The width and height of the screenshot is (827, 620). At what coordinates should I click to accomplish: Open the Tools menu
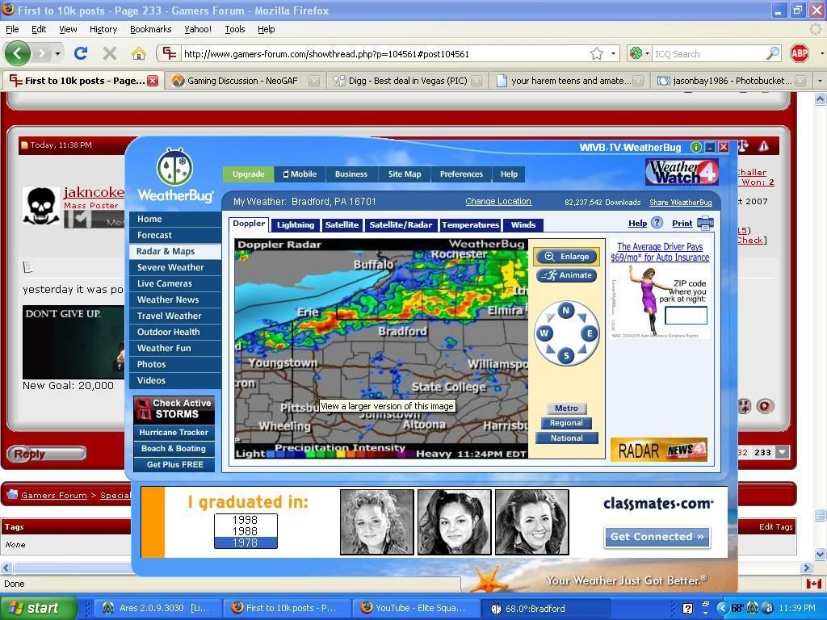click(x=235, y=29)
